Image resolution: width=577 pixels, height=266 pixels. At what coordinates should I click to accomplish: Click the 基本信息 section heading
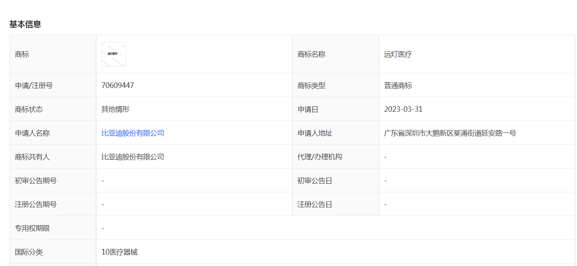click(25, 25)
